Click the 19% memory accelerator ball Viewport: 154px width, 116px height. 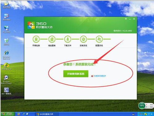(142, 105)
